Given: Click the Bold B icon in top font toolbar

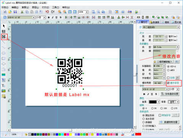Looking at the screenshot, I should coord(49,18).
